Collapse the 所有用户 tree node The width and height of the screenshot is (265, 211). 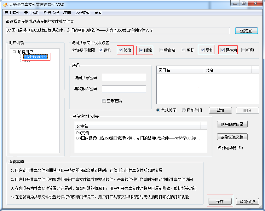[14, 52]
